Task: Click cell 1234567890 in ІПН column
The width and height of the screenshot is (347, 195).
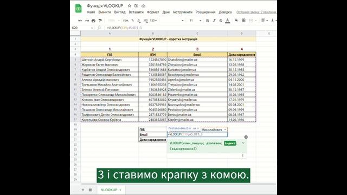Action: (x=153, y=60)
